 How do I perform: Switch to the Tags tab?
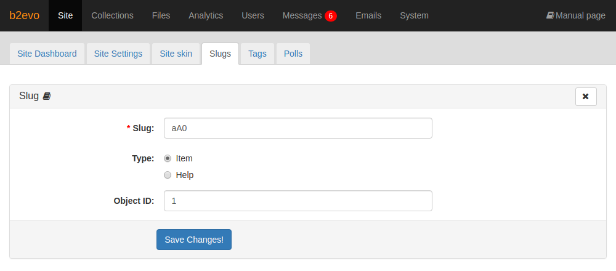257,54
